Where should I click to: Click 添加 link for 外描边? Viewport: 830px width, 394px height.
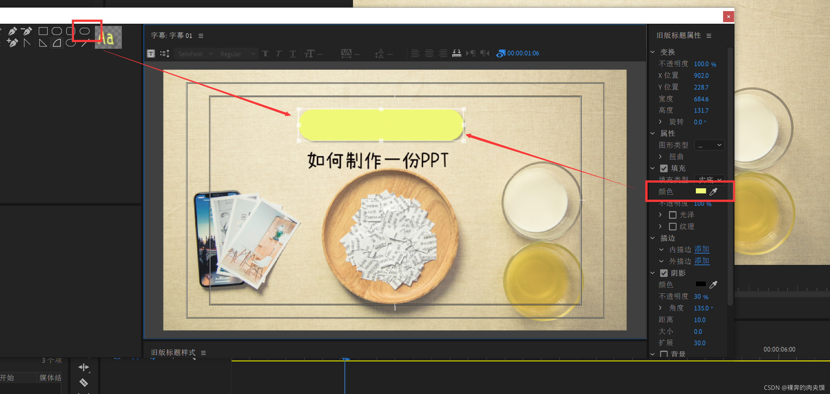point(702,261)
